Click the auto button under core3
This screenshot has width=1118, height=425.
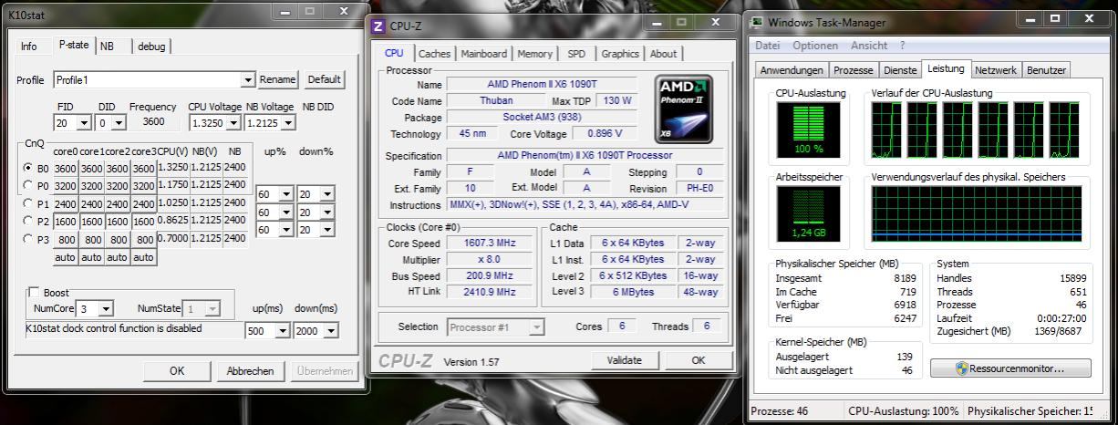click(x=143, y=257)
